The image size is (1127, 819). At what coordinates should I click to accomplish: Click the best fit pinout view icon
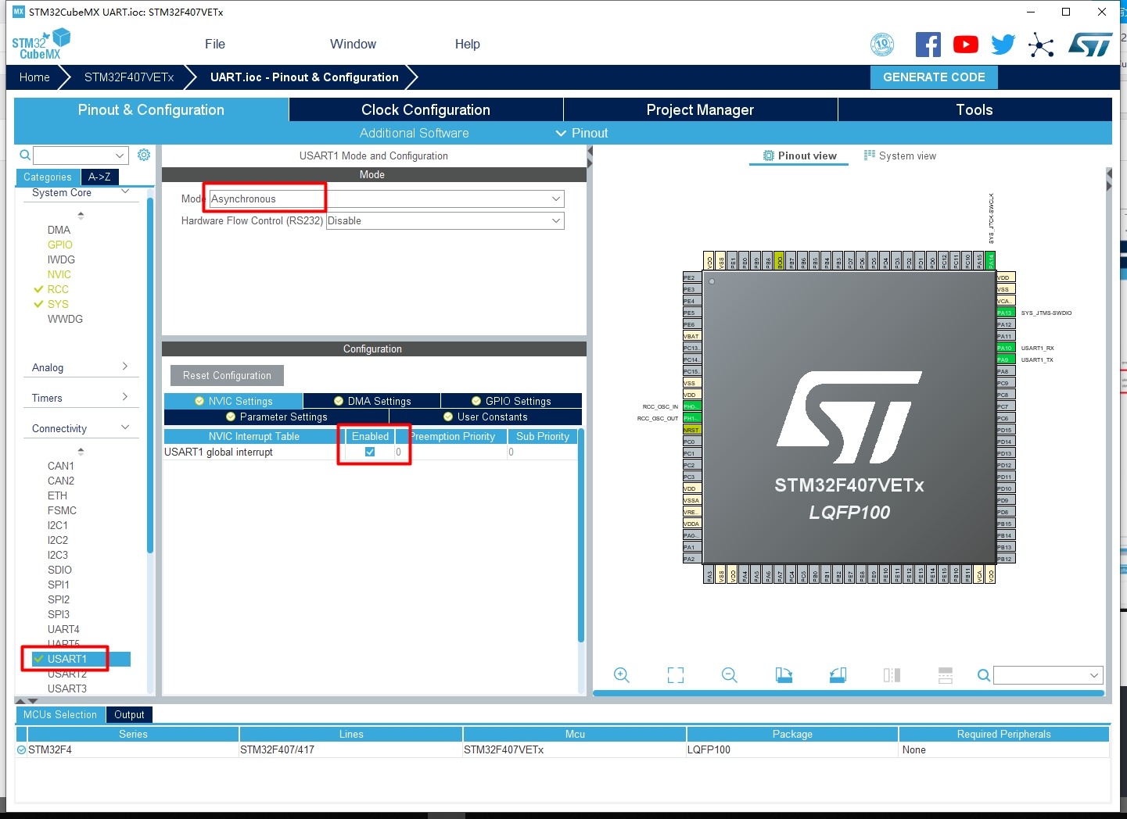click(675, 674)
